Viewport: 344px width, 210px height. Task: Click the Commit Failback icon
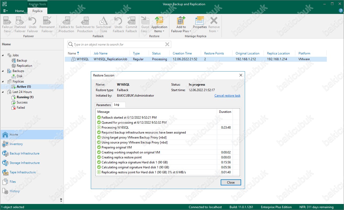click(131, 24)
